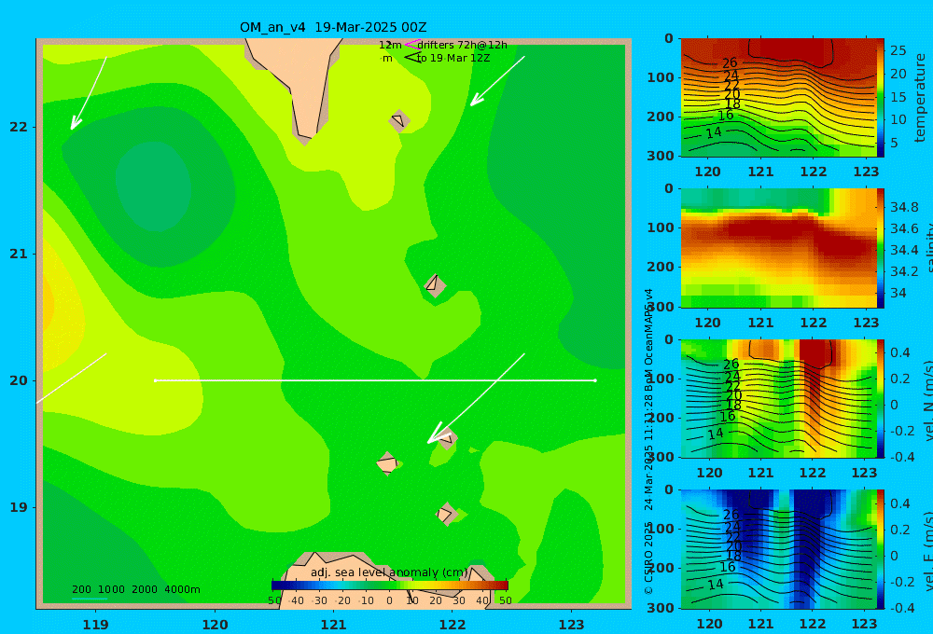
Task: Click latitude label 19 on main map
Action: point(19,507)
